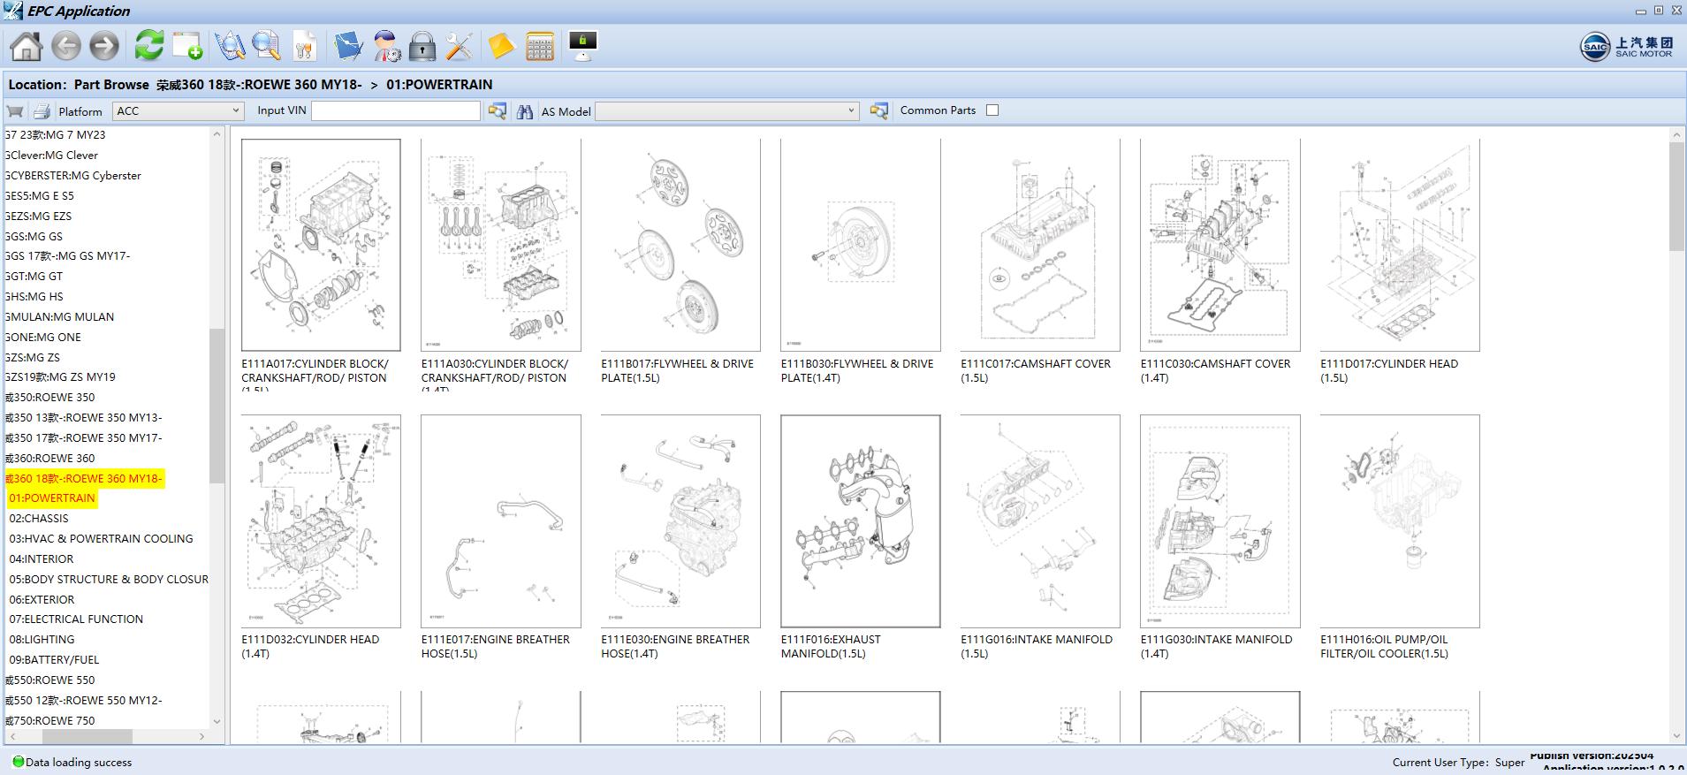Collapse ROEWE 360 MY18- model node
This screenshot has height=775, width=1687.
(x=84, y=479)
